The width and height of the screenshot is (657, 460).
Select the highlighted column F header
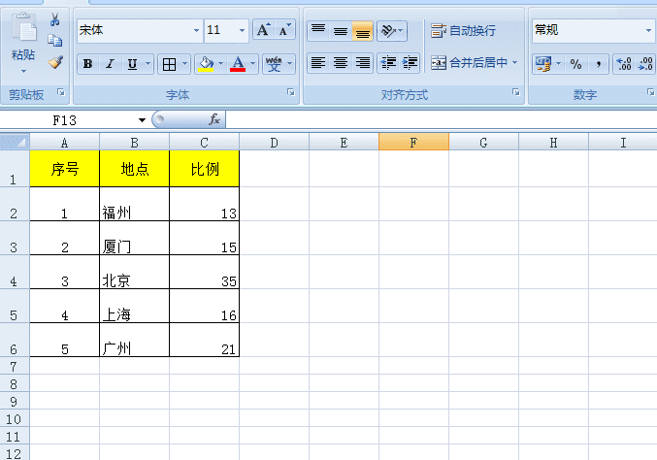[x=413, y=143]
